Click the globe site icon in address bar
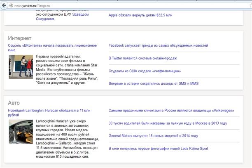 (10, 5)
